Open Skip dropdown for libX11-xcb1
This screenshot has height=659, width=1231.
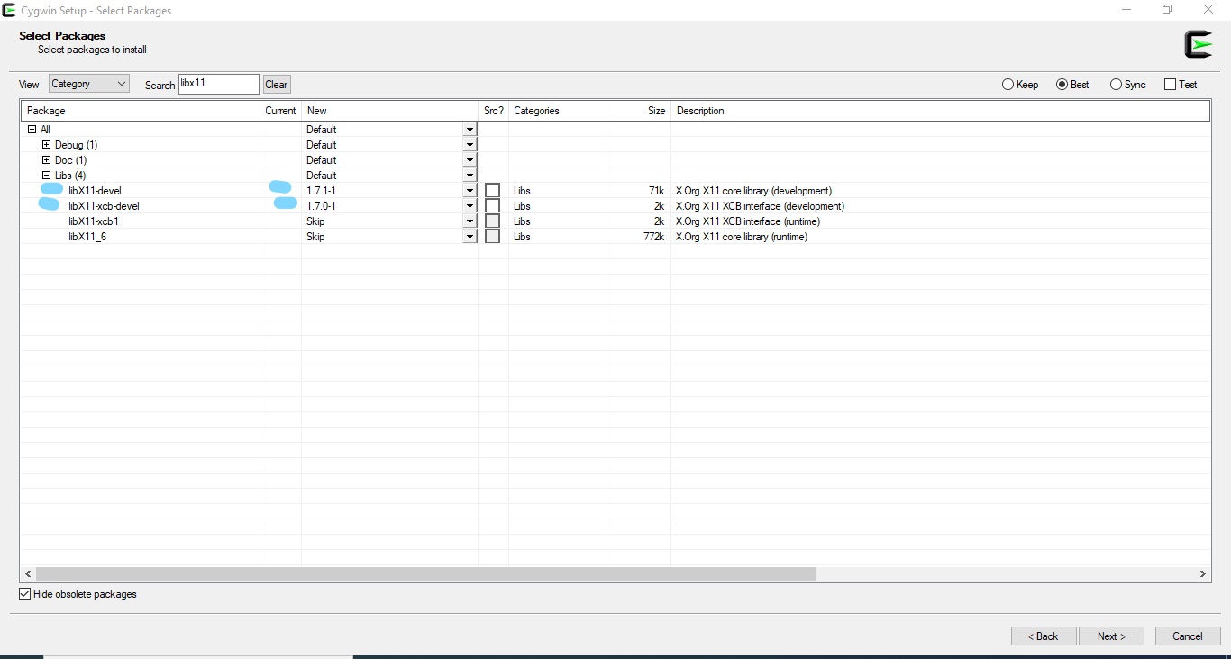470,221
